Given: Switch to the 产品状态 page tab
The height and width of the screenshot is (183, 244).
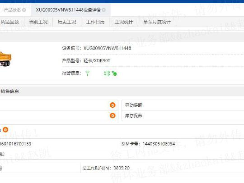Looking at the screenshot, I should [x=12, y=10].
